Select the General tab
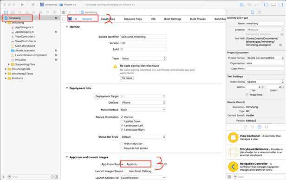This screenshot has width=286, height=180. (x=87, y=19)
